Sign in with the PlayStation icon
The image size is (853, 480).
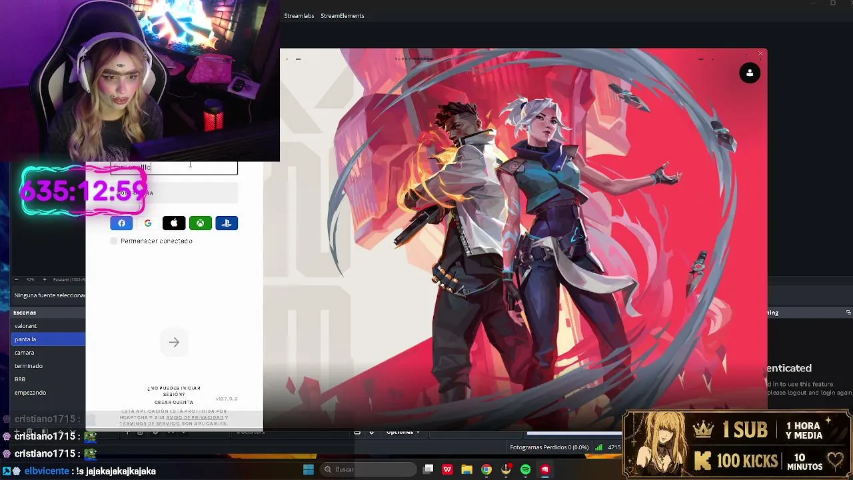pos(227,223)
